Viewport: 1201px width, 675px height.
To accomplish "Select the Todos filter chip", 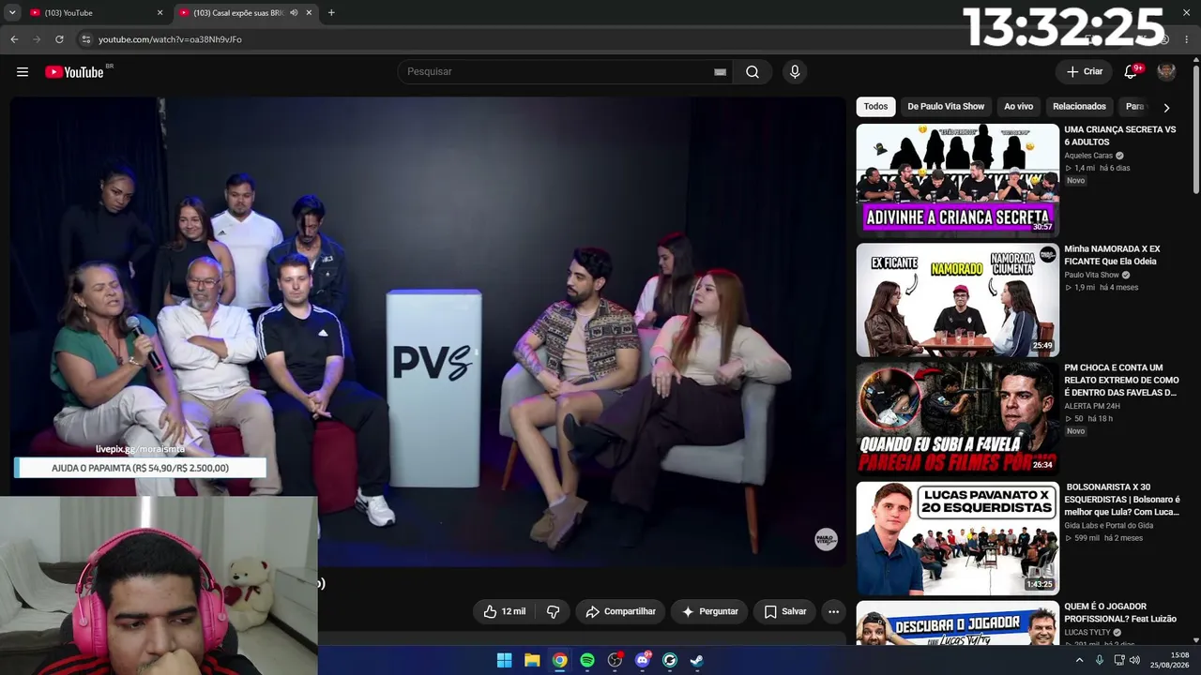I will point(875,107).
